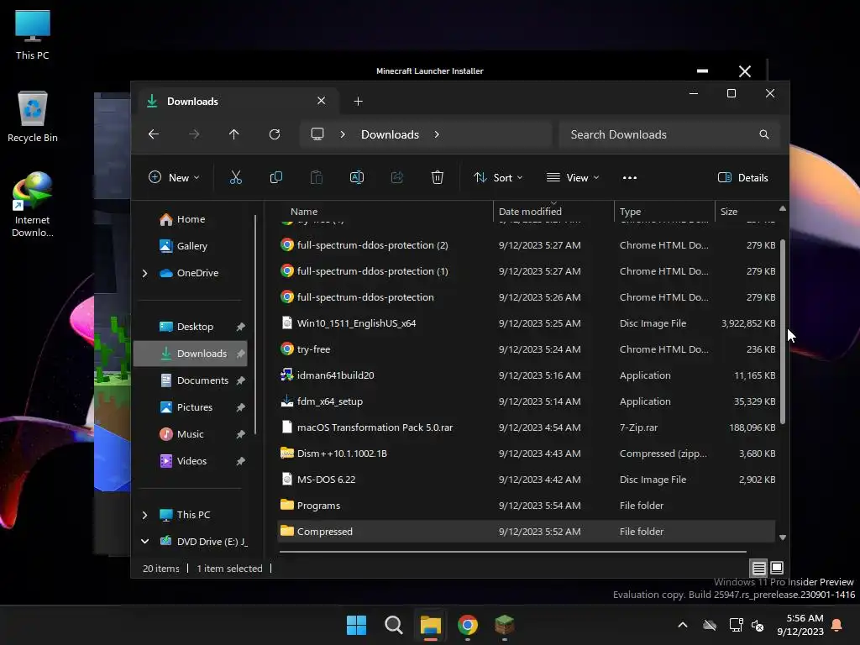Select the Downloads tab
This screenshot has height=645, width=860.
(x=238, y=101)
